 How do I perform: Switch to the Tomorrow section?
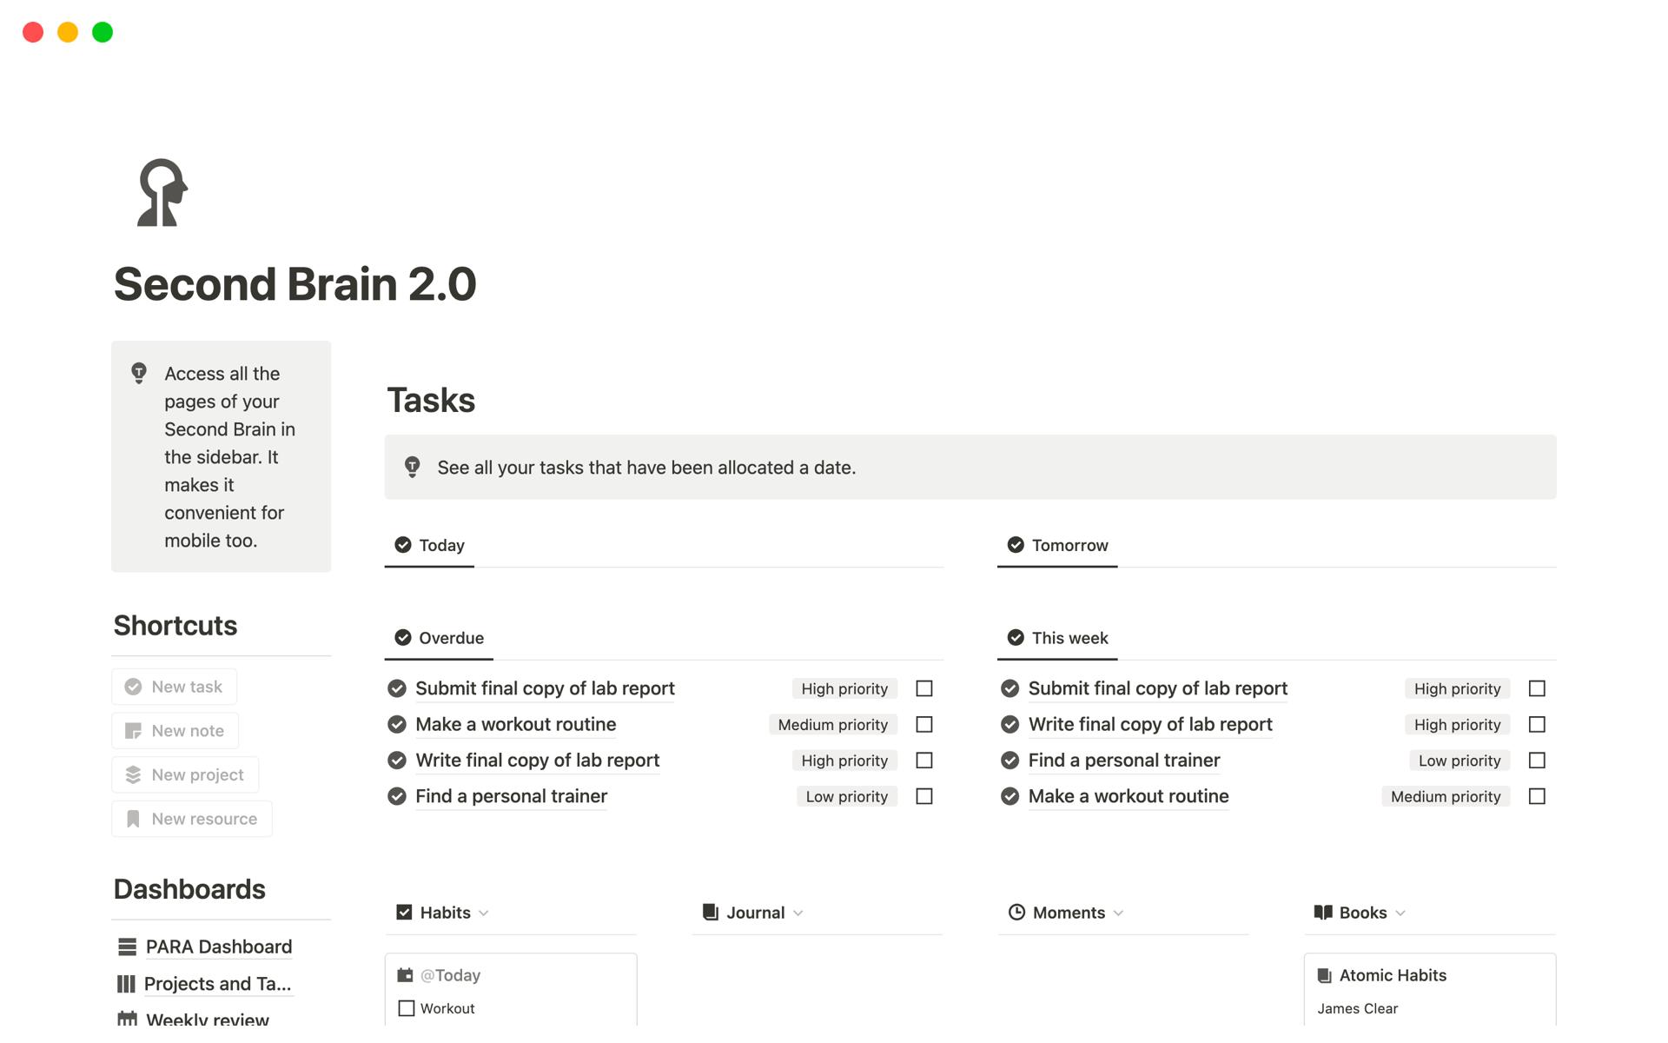1069,545
